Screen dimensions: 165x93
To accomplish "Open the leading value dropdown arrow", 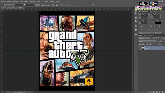I will click(160, 15).
